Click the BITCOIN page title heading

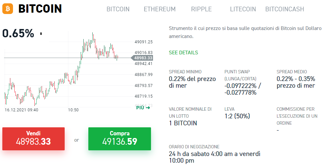click(x=40, y=9)
